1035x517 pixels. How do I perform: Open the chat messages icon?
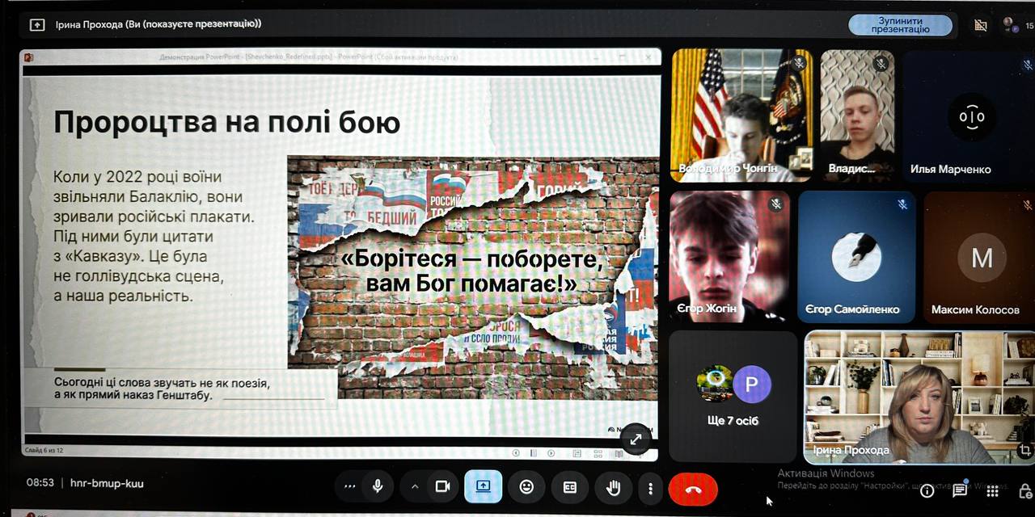[960, 490]
